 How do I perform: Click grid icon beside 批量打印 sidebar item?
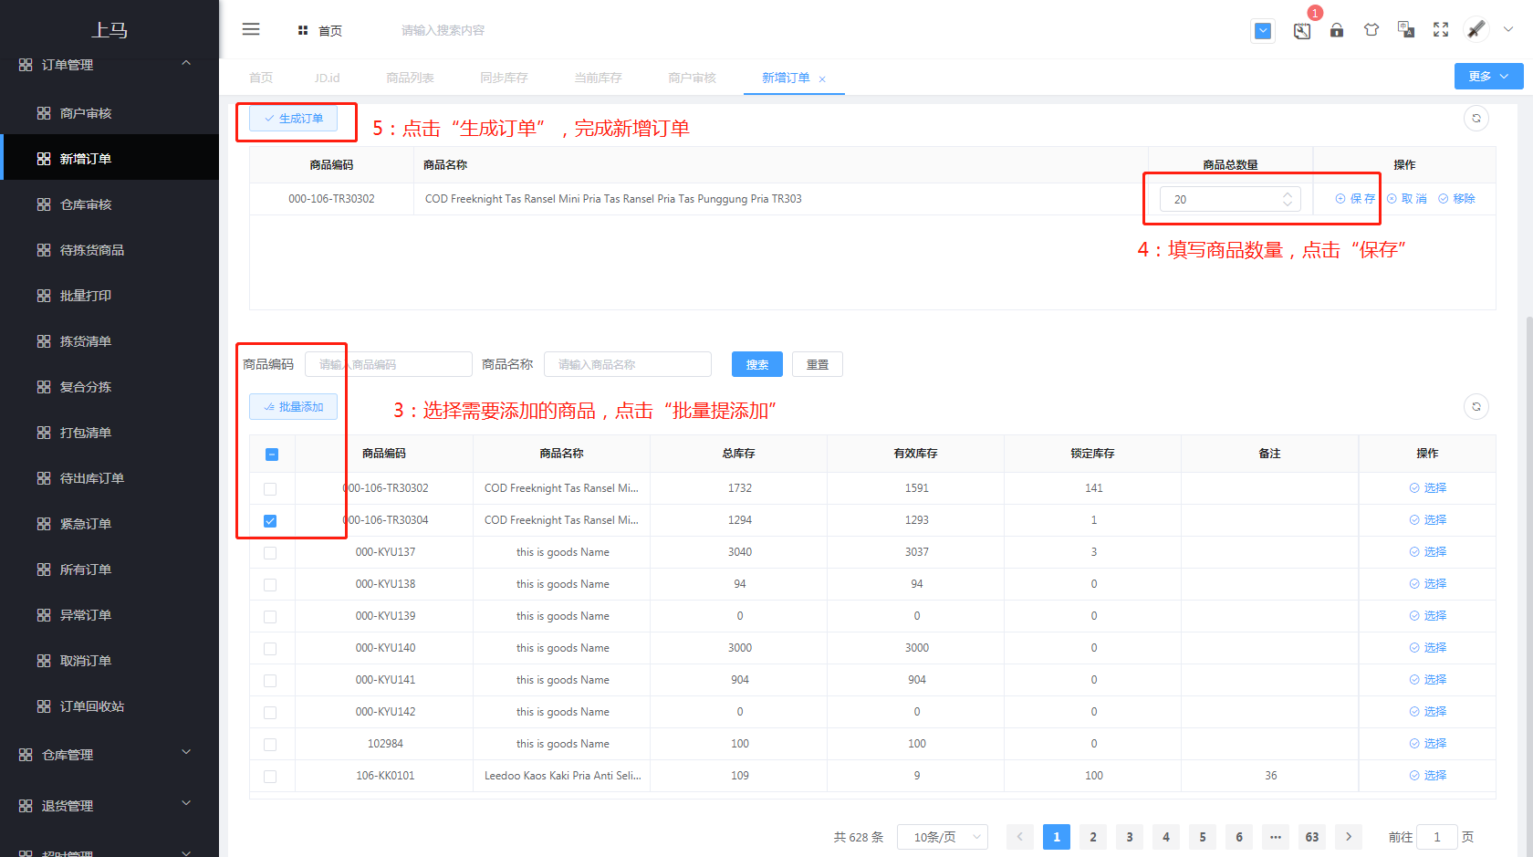[x=44, y=296]
